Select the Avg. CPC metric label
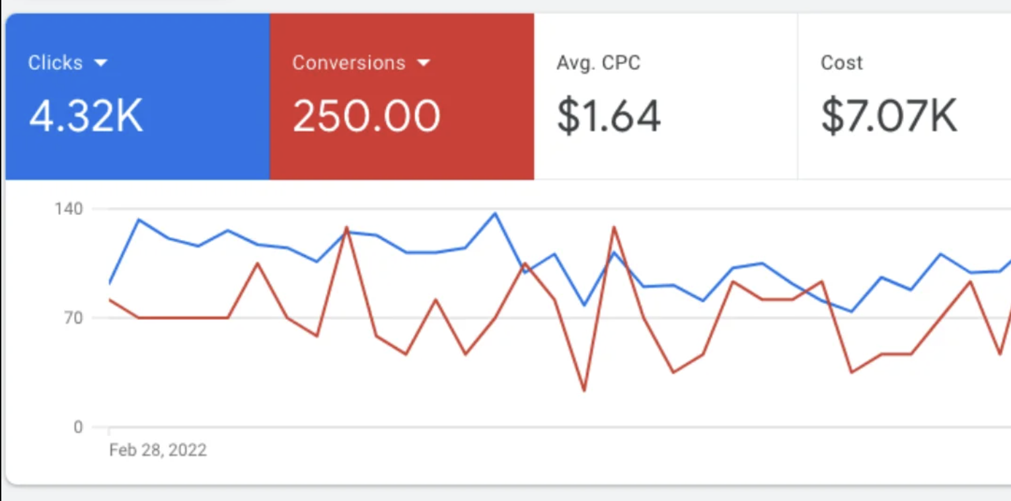Viewport: 1011px width, 501px height. [598, 63]
